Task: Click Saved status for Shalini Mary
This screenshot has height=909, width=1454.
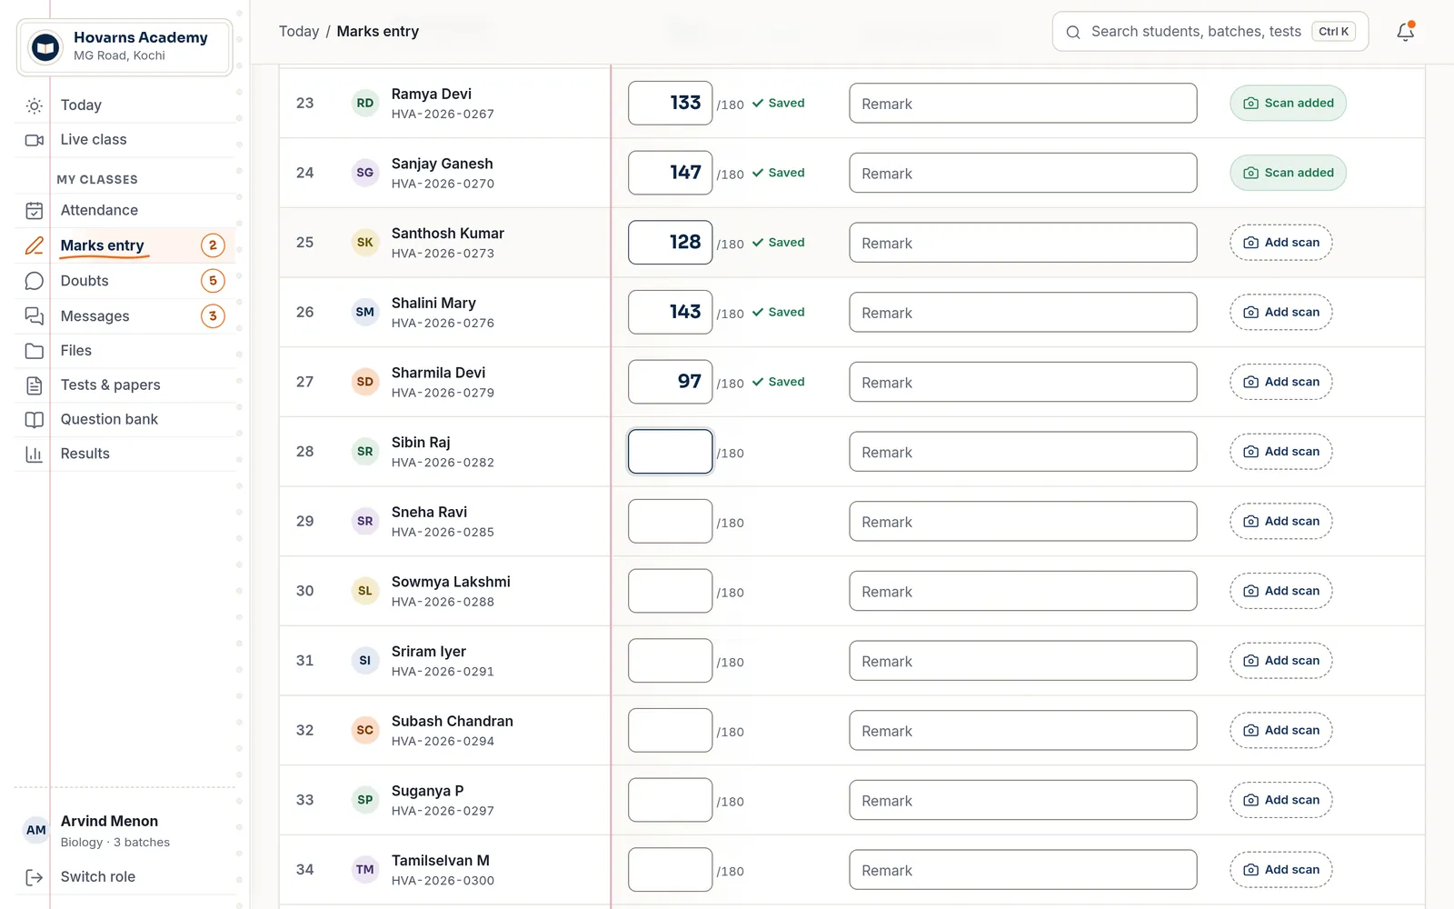Action: pyautogui.click(x=779, y=313)
